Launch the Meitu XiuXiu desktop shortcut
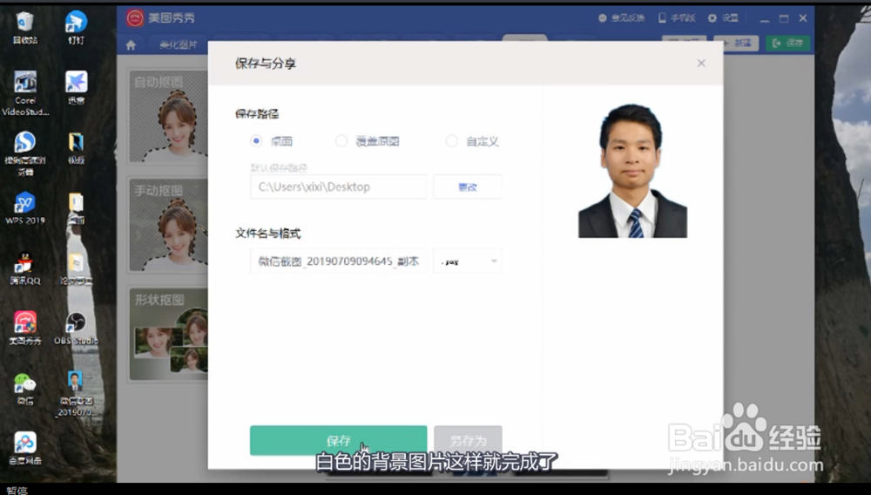Image resolution: width=871 pixels, height=495 pixels. pyautogui.click(x=25, y=328)
